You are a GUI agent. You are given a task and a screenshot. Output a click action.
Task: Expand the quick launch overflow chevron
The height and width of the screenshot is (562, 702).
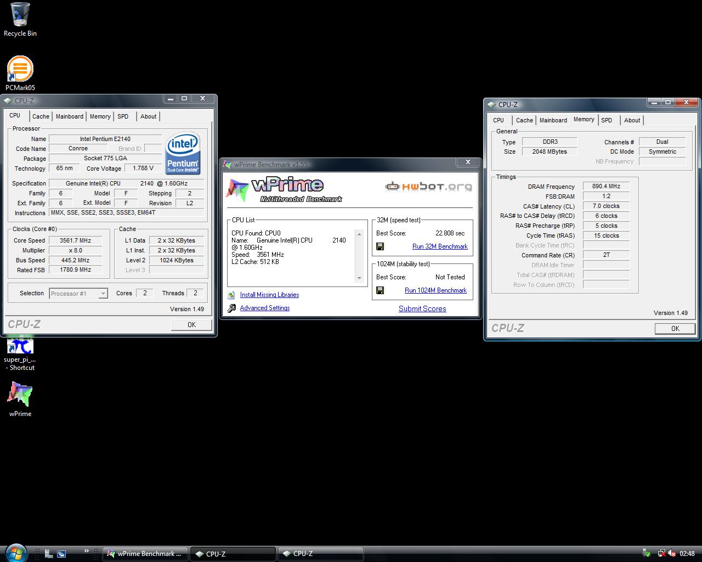pos(86,551)
